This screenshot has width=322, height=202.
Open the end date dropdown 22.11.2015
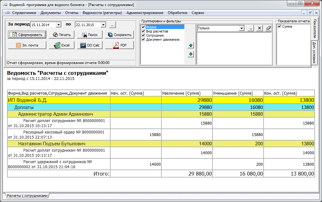[x=103, y=25]
